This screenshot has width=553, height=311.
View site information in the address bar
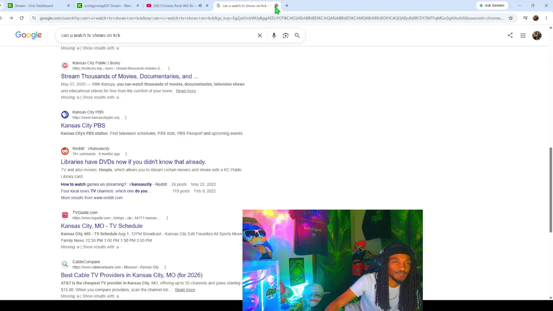34,18
